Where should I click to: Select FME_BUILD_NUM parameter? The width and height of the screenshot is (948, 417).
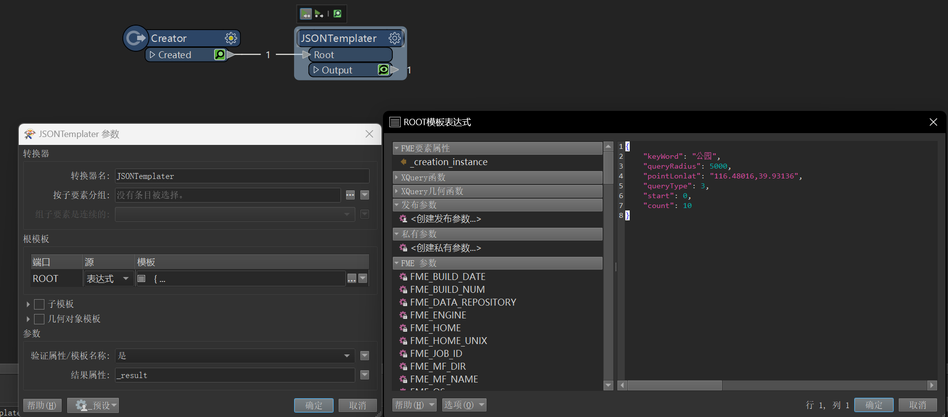[448, 289]
